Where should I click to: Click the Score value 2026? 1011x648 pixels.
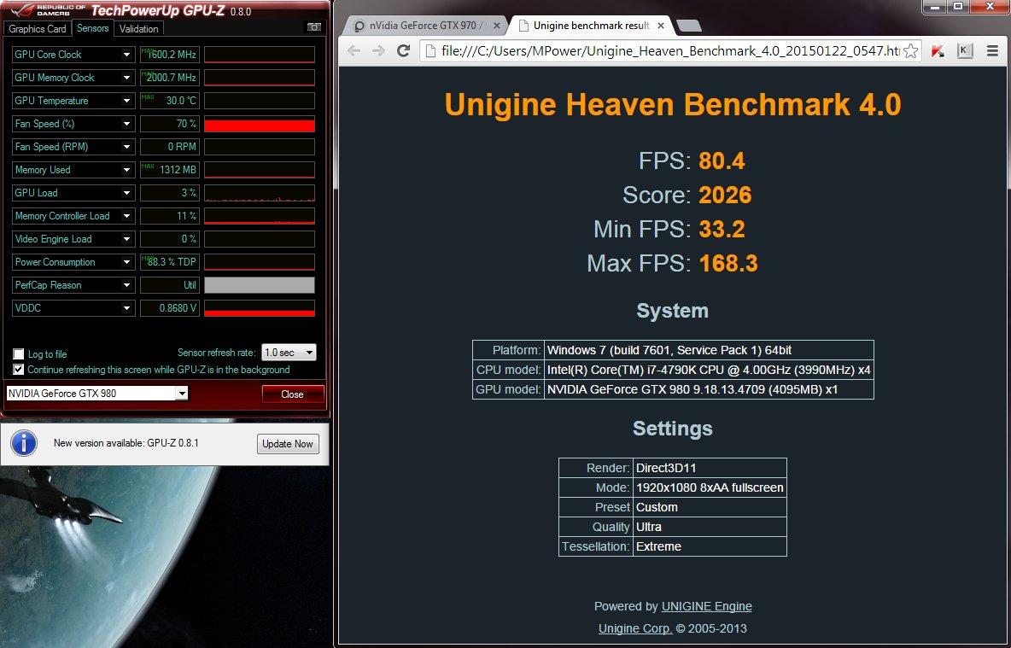click(x=725, y=195)
